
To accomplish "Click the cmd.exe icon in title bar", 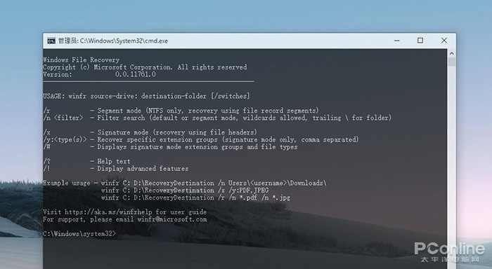I will coord(51,41).
